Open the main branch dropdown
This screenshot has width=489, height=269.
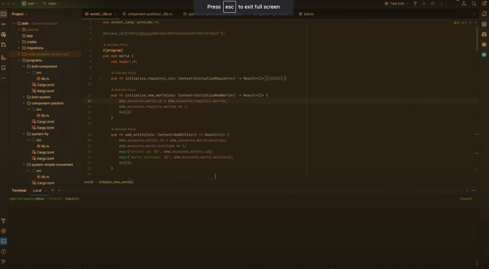pyautogui.click(x=52, y=4)
